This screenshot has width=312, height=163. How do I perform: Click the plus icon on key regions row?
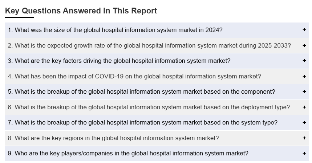click(x=304, y=138)
